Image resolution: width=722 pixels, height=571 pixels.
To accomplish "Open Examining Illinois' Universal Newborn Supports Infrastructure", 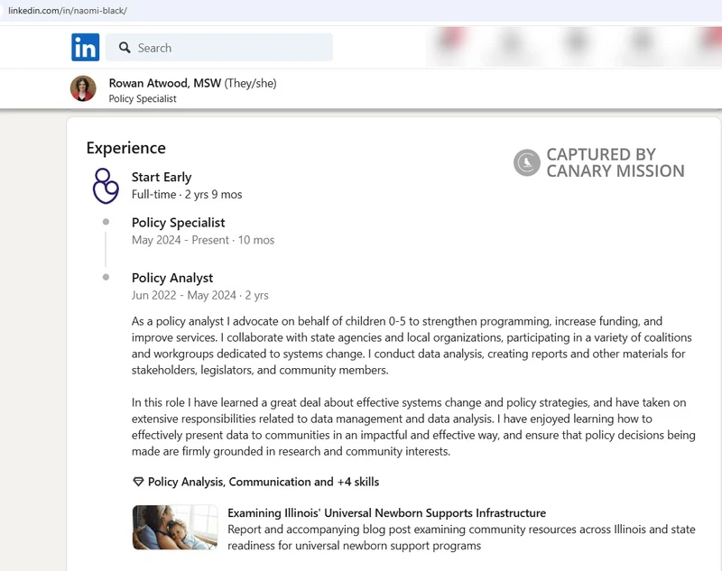I will [x=386, y=513].
